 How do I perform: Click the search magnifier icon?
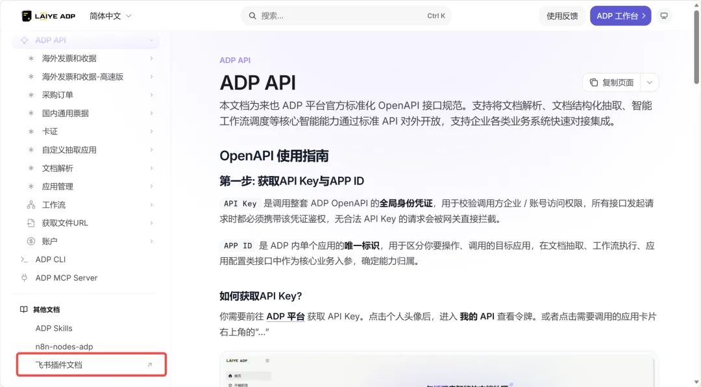[252, 16]
